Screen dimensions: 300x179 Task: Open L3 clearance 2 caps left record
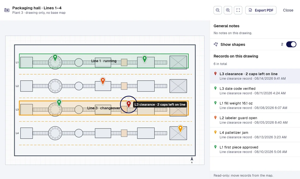pos(255,76)
